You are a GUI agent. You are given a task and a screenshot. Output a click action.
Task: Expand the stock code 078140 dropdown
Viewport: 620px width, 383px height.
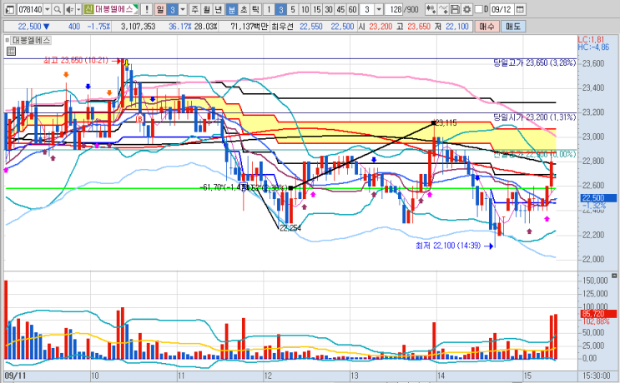[48, 9]
